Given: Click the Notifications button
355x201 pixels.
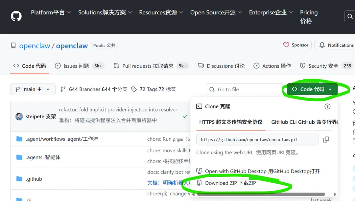Looking at the screenshot, I should (x=336, y=45).
